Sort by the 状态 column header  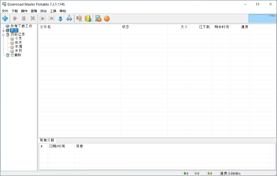coord(144,27)
